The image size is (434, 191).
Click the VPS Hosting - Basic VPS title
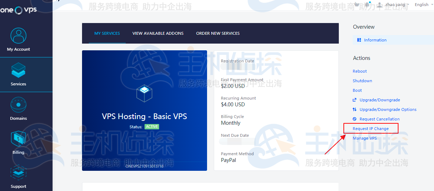click(144, 116)
